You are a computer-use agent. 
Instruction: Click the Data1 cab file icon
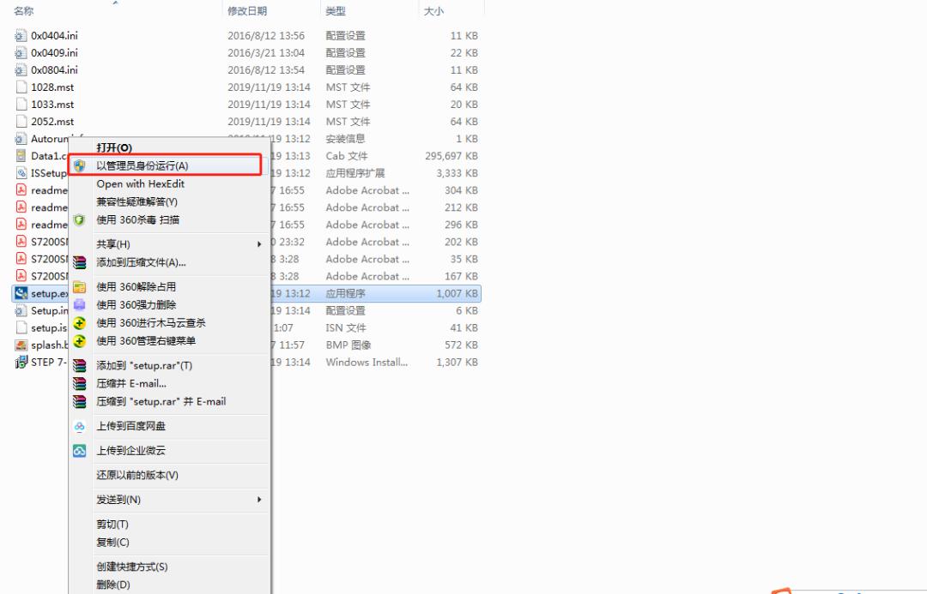21,156
